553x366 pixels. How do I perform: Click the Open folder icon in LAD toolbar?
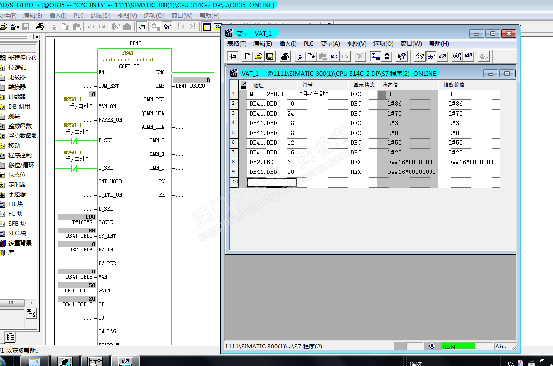(x=3, y=27)
